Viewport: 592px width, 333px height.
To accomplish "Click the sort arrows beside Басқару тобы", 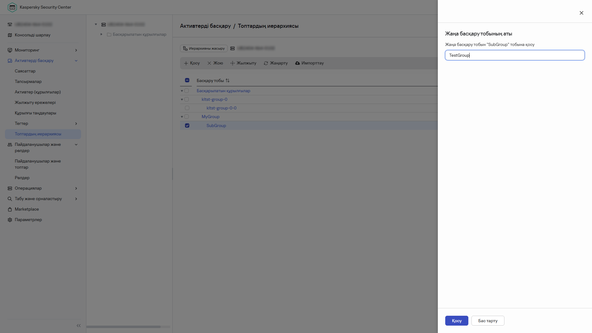I will 228,80.
